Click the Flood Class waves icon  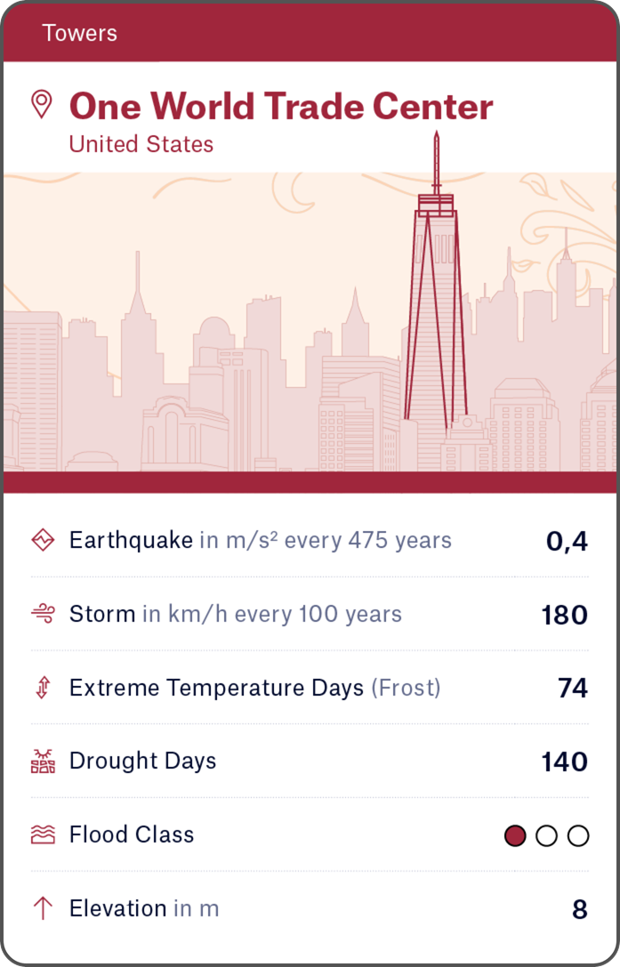(43, 834)
